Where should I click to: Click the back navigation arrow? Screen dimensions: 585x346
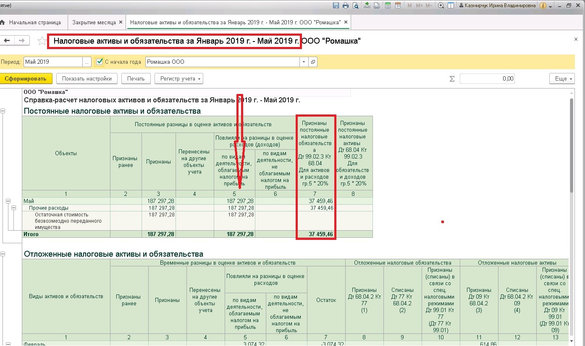click(x=7, y=40)
